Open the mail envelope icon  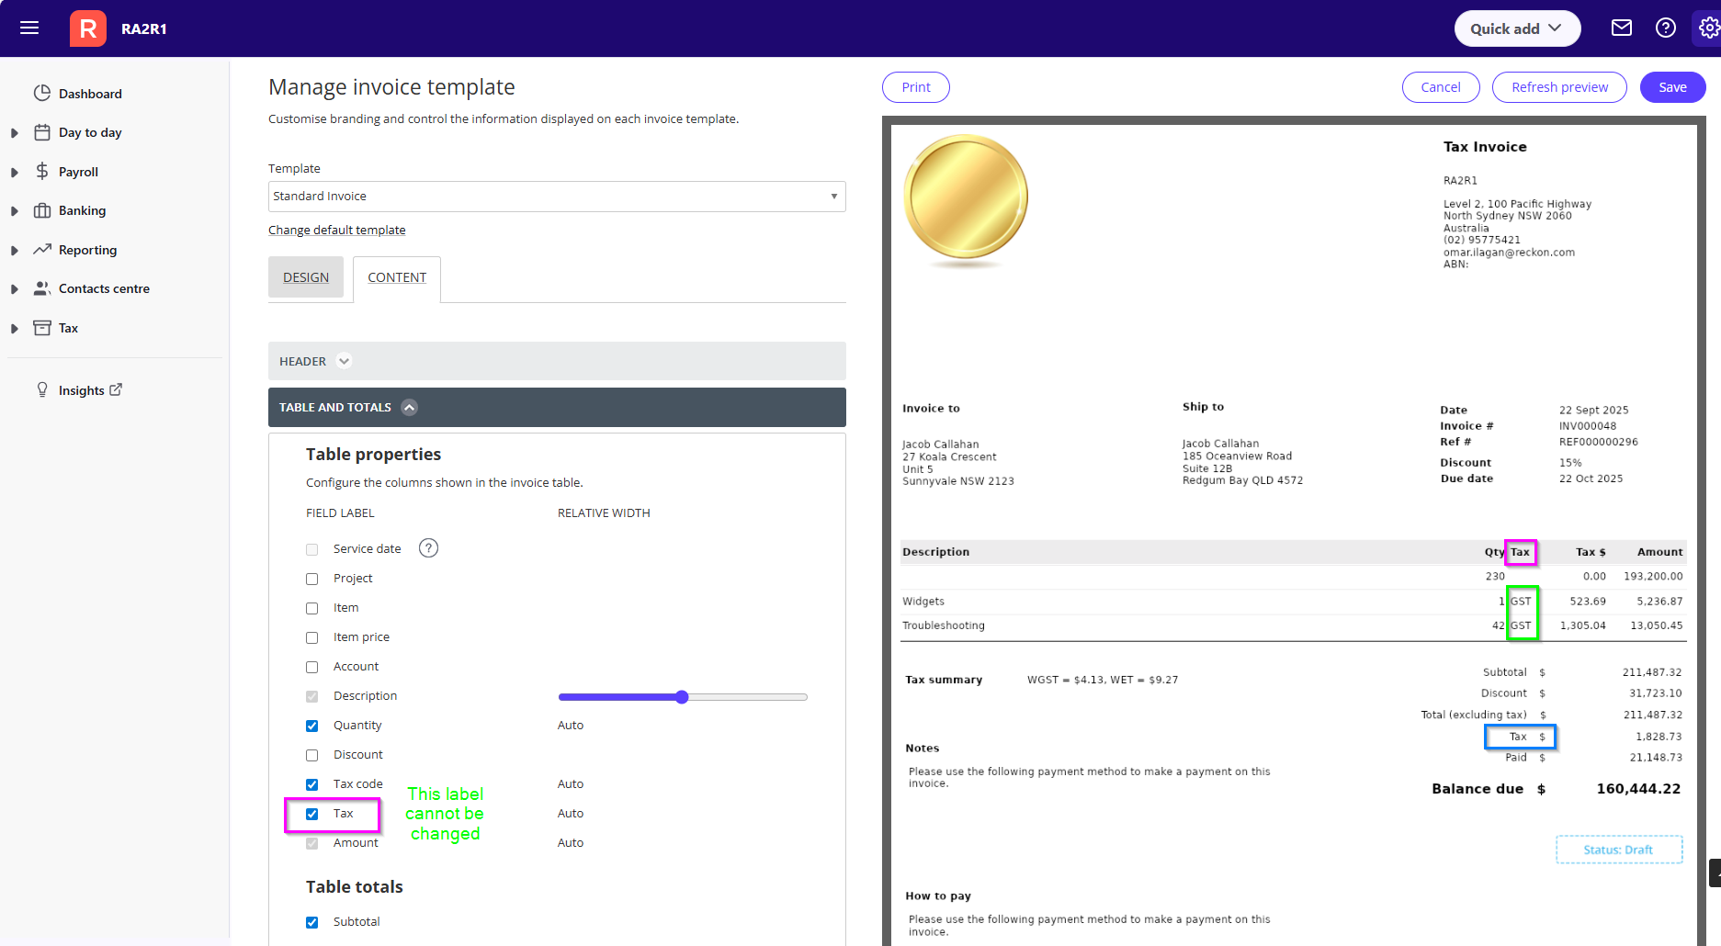click(x=1622, y=28)
